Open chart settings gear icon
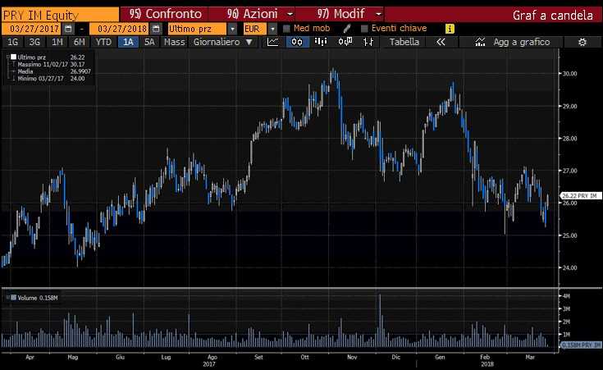 pyautogui.click(x=582, y=42)
